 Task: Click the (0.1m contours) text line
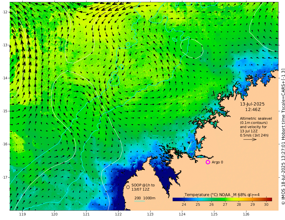[x=254, y=123]
